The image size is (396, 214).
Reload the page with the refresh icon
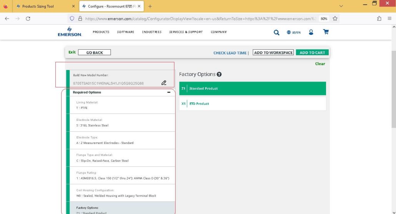(28, 18)
